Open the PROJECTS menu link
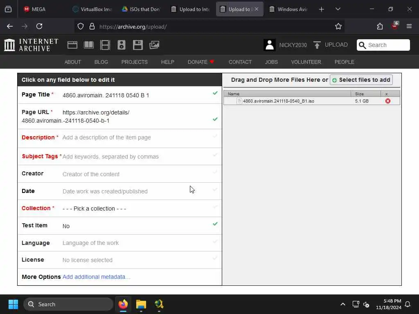The height and width of the screenshot is (314, 419). (x=134, y=62)
